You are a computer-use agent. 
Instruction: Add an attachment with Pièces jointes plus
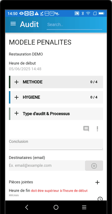coord(97,182)
